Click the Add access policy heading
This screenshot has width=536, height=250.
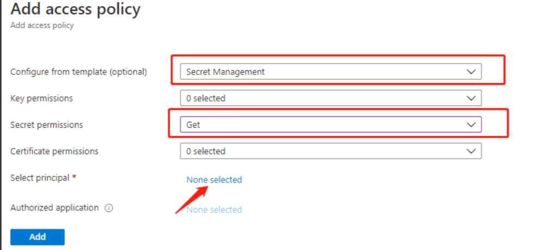coord(75,9)
